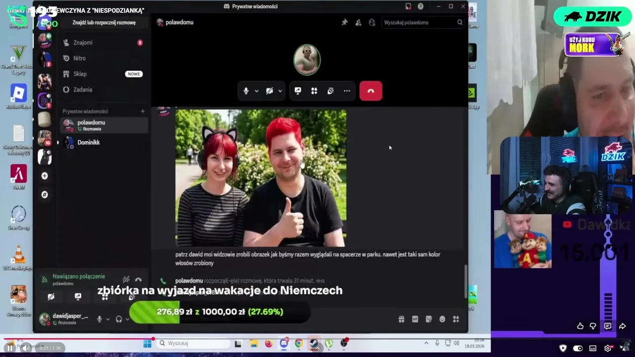This screenshot has width=635, height=357.
Task: Click the Windows Start button
Action: tap(147, 343)
